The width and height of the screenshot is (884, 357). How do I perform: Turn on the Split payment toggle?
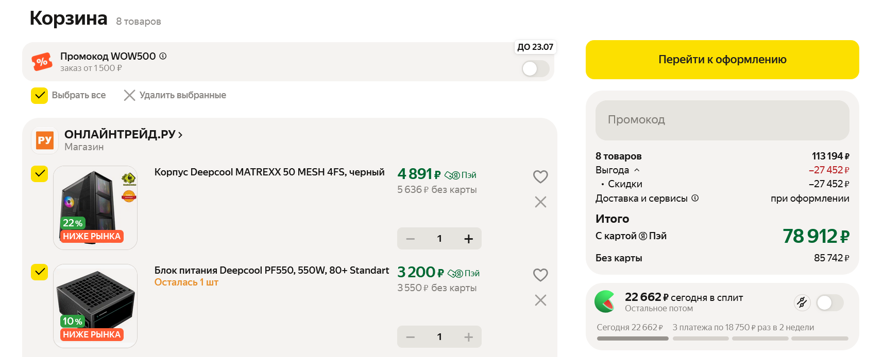click(x=830, y=302)
